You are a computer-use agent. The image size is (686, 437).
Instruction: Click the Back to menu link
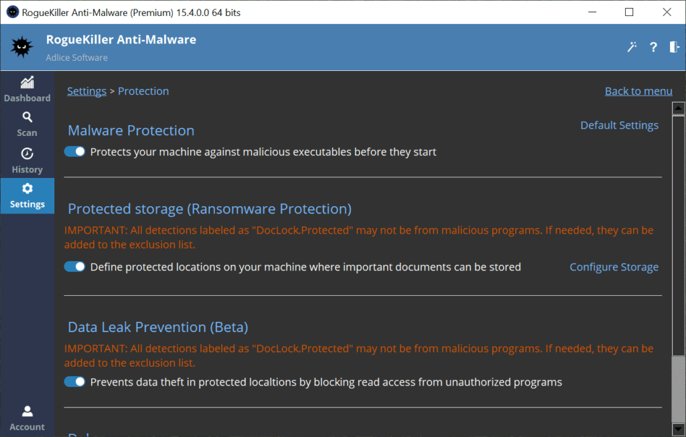638,91
